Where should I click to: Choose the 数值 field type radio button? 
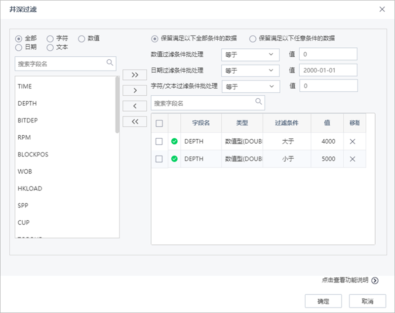(82, 38)
